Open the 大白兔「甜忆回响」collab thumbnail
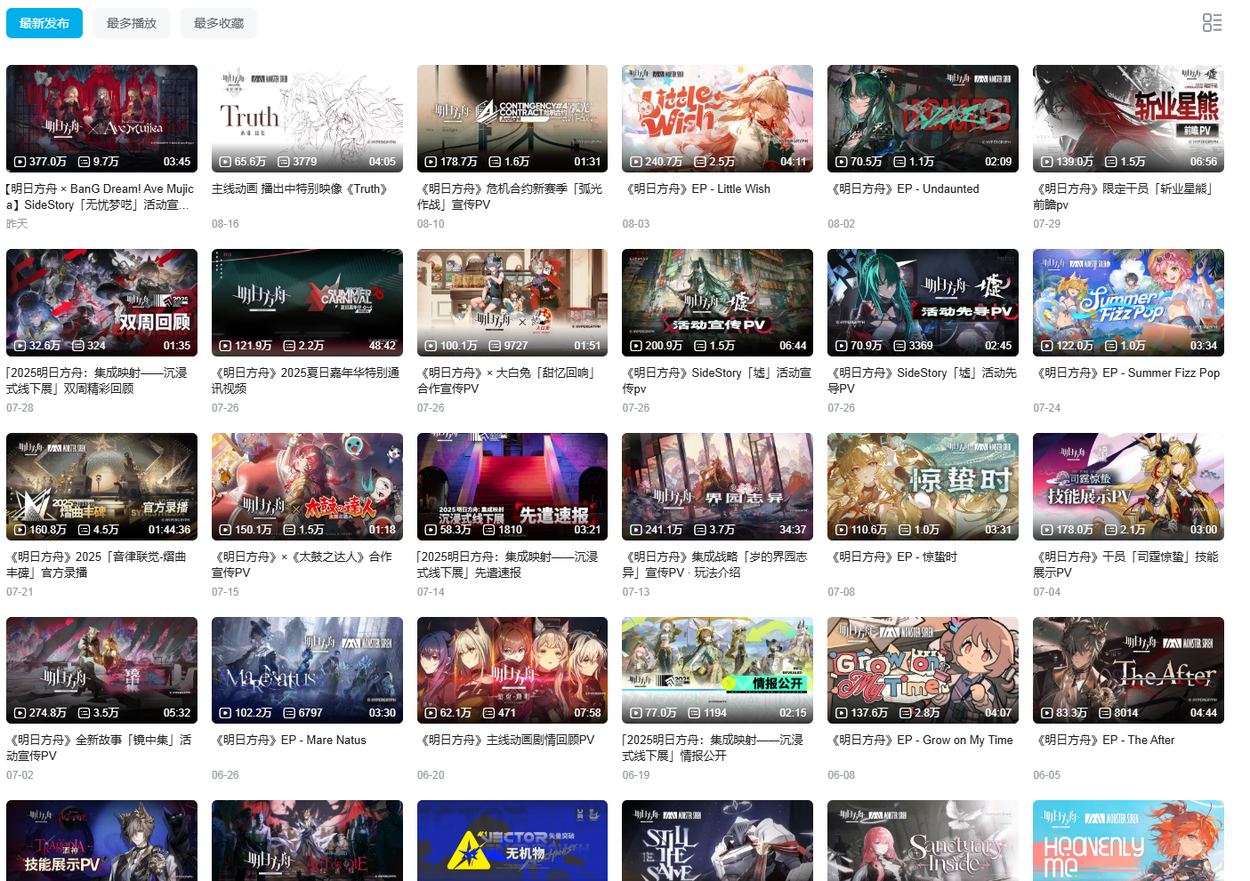 (512, 302)
